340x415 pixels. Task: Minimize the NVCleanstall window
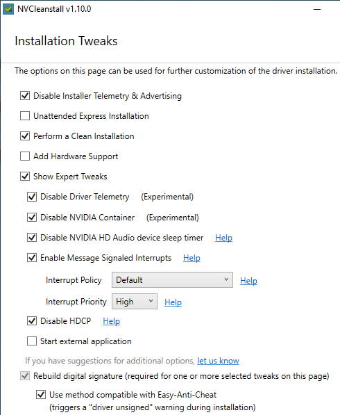(x=316, y=9)
